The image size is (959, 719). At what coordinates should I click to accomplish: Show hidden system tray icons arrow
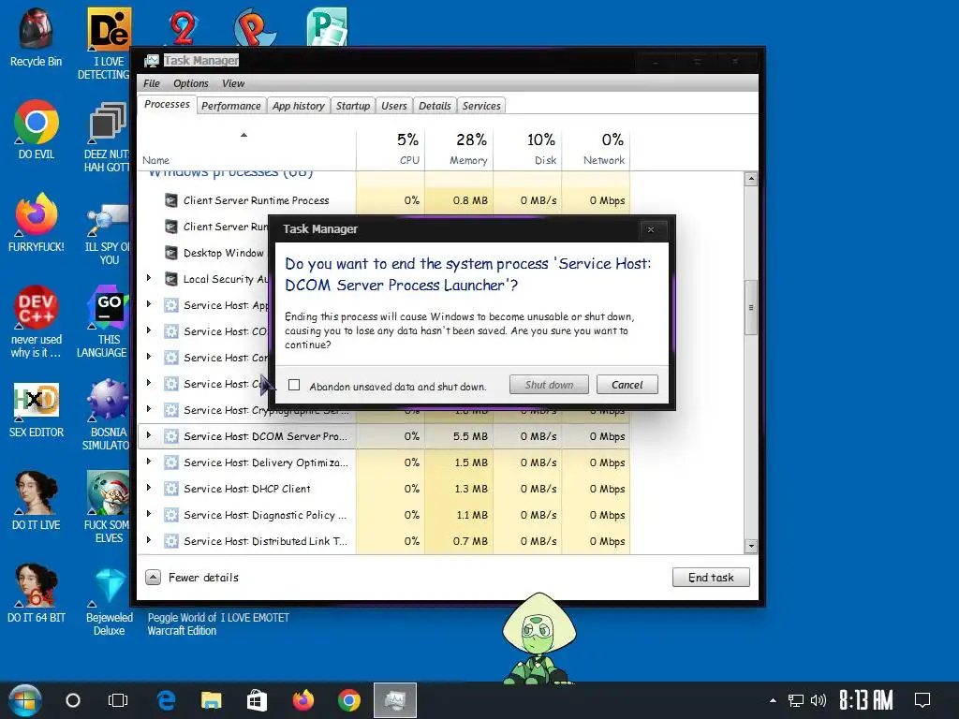pos(773,700)
